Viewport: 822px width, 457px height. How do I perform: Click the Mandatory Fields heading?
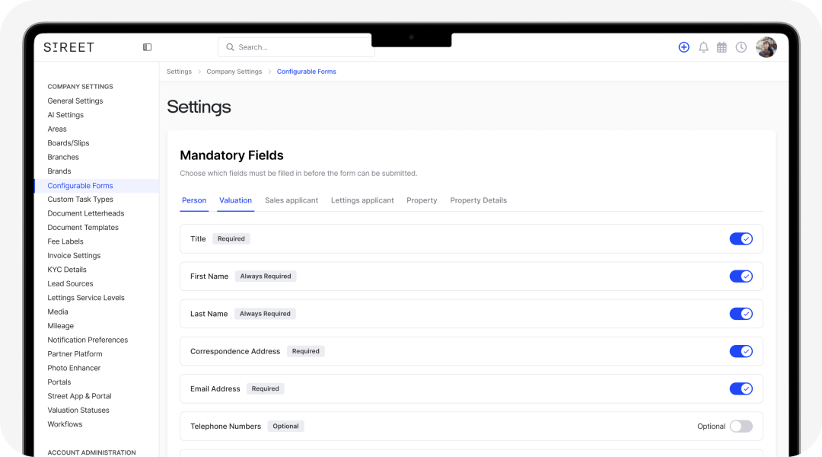click(x=231, y=155)
